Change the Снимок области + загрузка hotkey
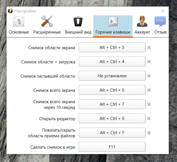The image size is (177, 162). click(112, 62)
